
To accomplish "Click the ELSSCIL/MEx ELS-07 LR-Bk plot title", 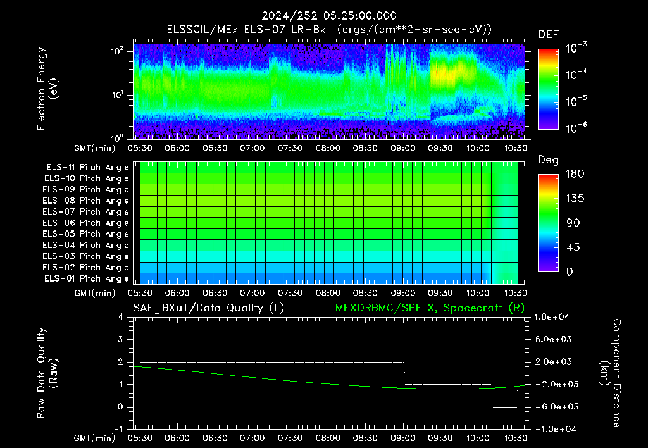I will (329, 30).
